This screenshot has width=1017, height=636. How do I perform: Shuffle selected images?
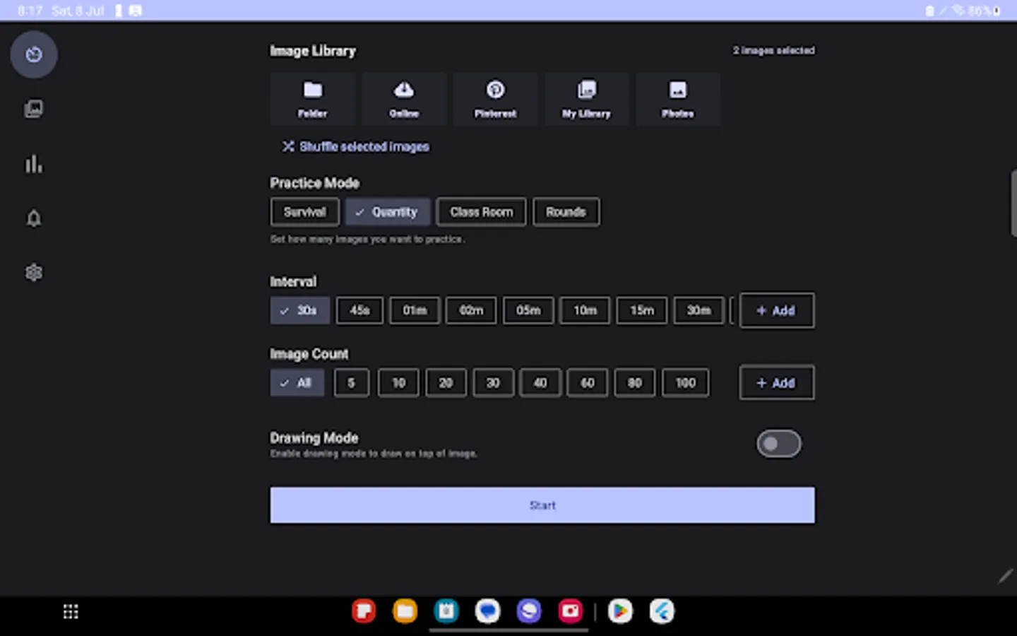coord(356,146)
